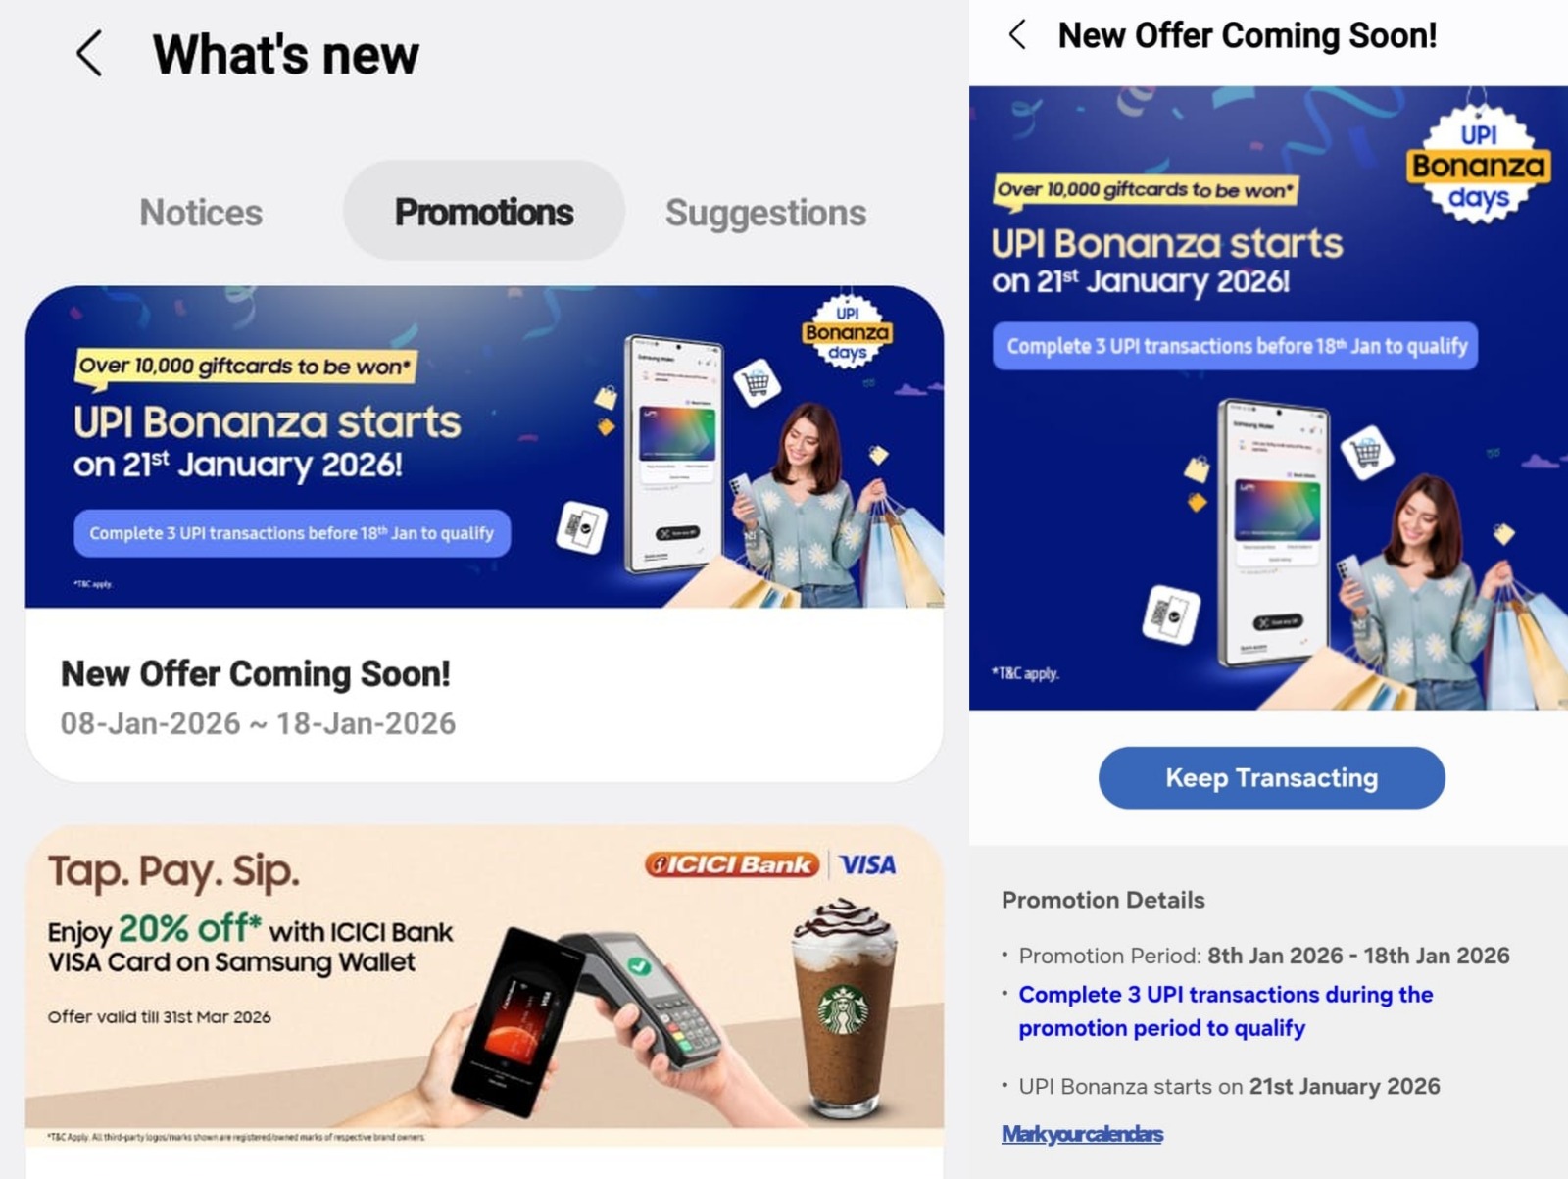
Task: Tap the shopping cart icon in promotions banner
Action: [x=756, y=384]
